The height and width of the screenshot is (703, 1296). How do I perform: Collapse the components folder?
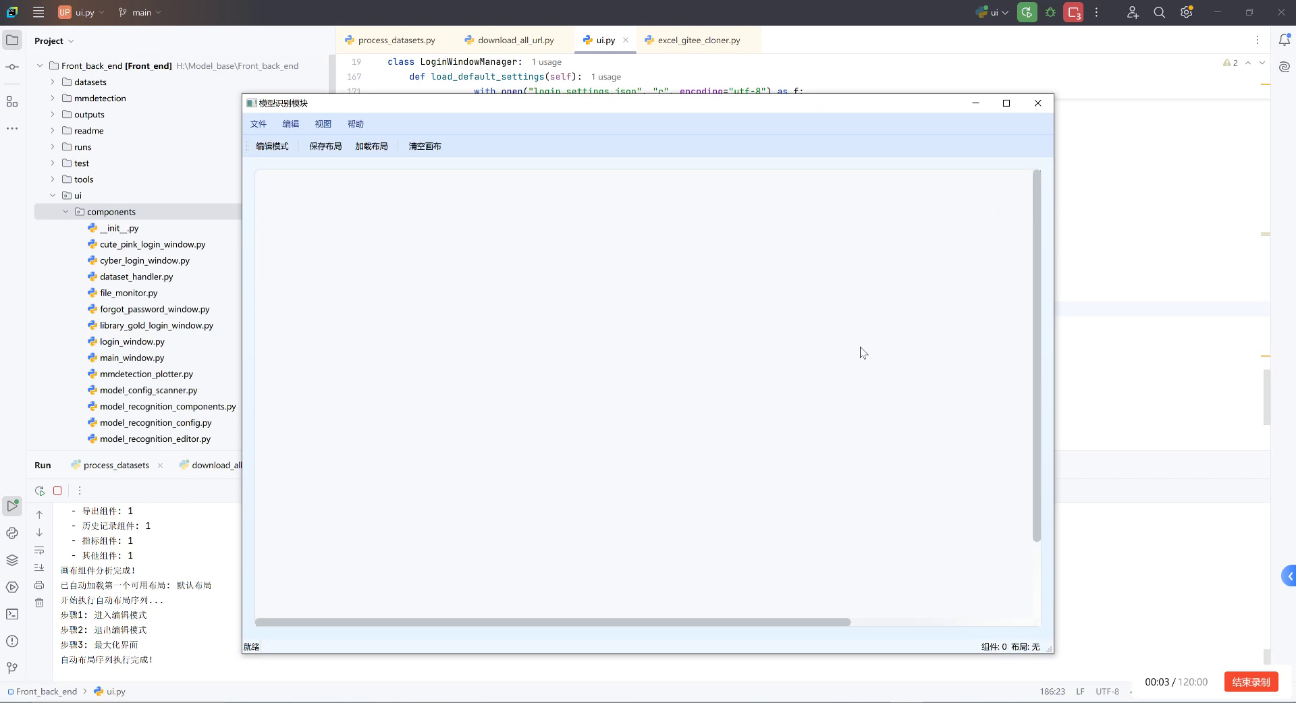(65, 211)
